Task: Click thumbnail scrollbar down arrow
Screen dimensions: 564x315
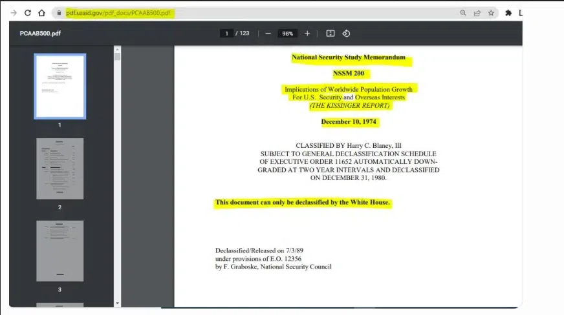Action: pos(117,303)
